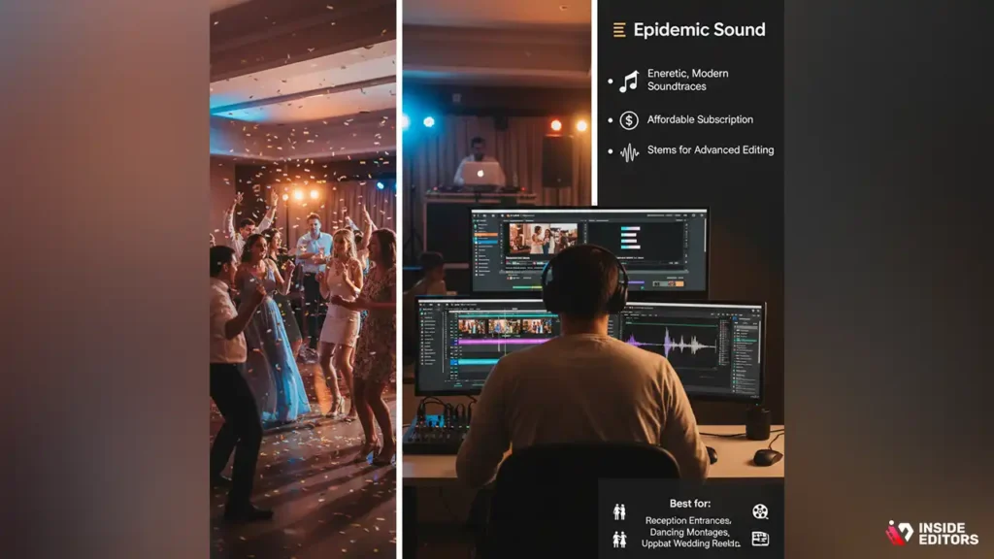Select the 'Affordable Subscription' text
Screen dimensions: 994x559
(700, 119)
